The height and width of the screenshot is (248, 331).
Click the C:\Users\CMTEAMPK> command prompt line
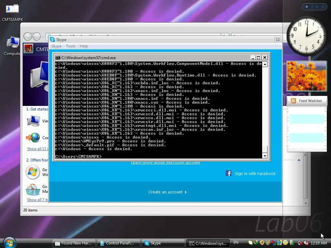point(78,157)
